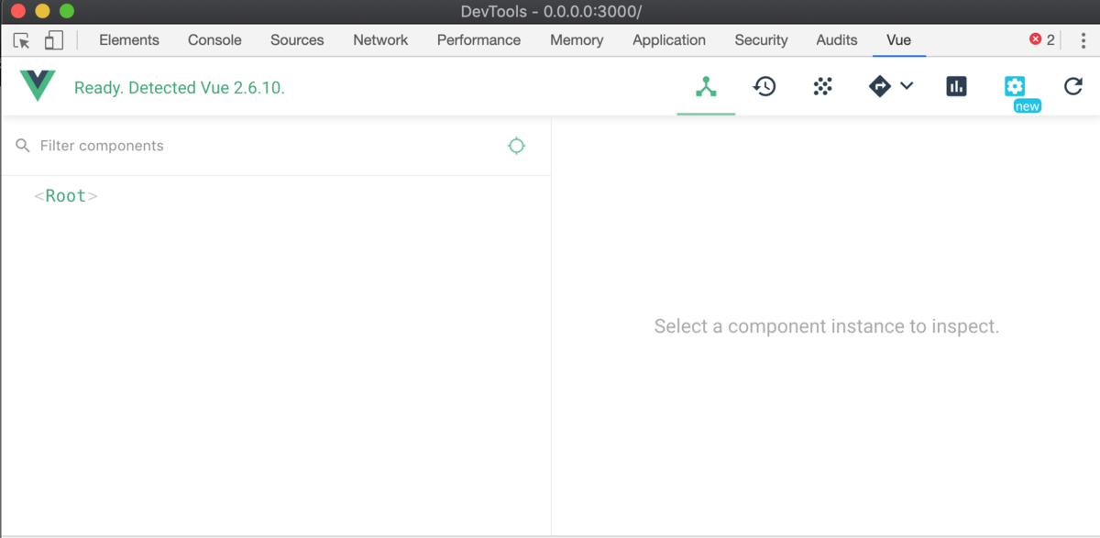The height and width of the screenshot is (538, 1100).
Task: Click the DevTools window title
Action: click(551, 12)
